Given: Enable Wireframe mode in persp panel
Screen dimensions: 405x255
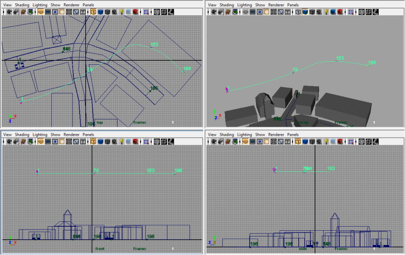Looking at the screenshot, I should pyautogui.click(x=298, y=12).
